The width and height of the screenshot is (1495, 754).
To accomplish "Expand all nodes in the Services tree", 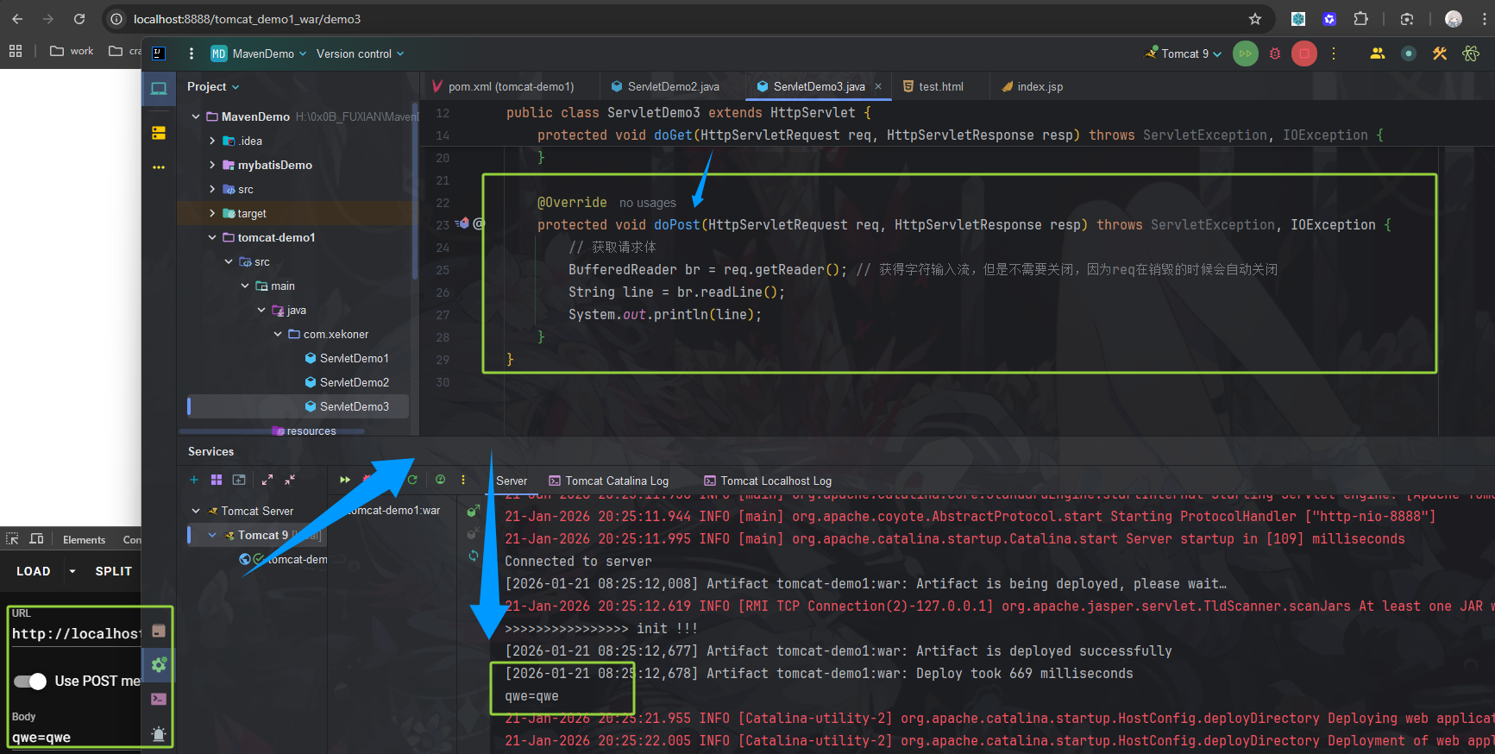I will point(267,480).
